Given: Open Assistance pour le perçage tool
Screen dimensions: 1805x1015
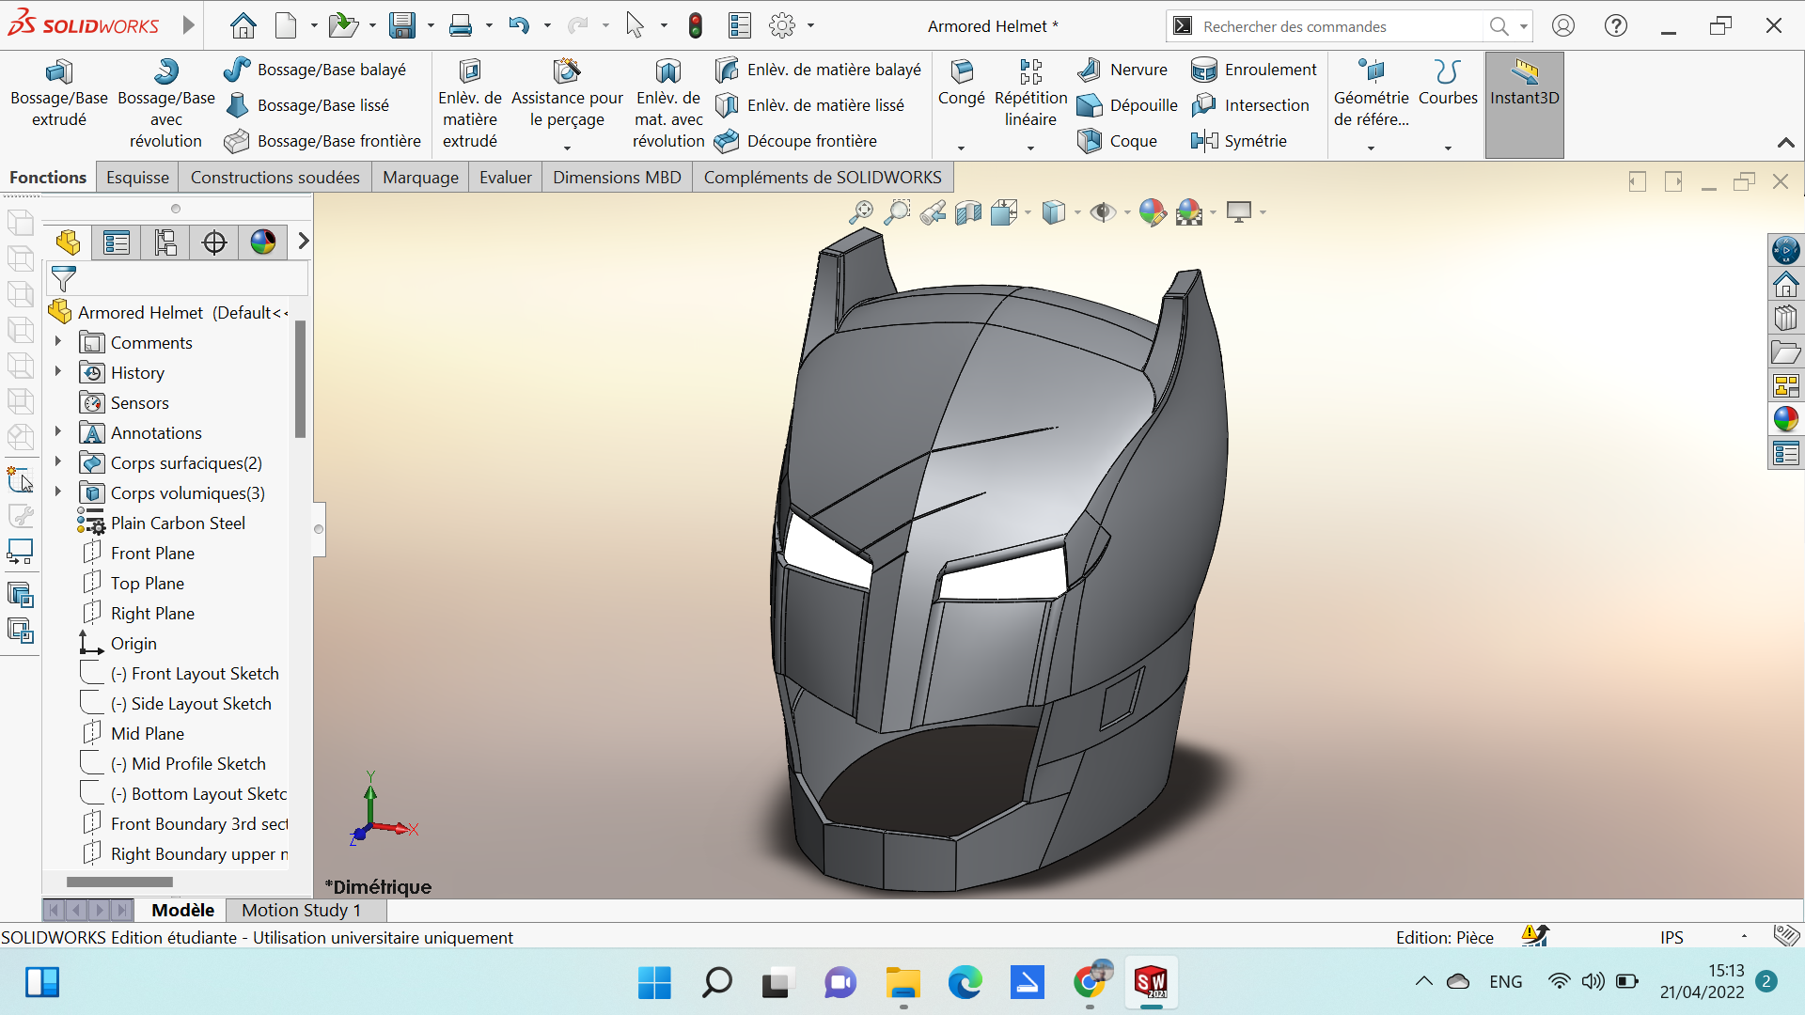Looking at the screenshot, I should [x=567, y=94].
